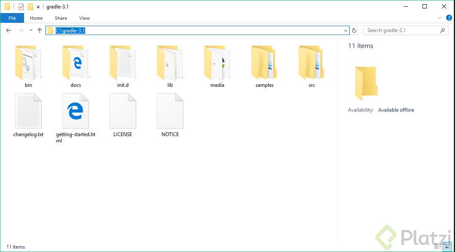Screen dimensions: 455x252
Task: Close the gradle-3.1 window
Action: pos(444,6)
